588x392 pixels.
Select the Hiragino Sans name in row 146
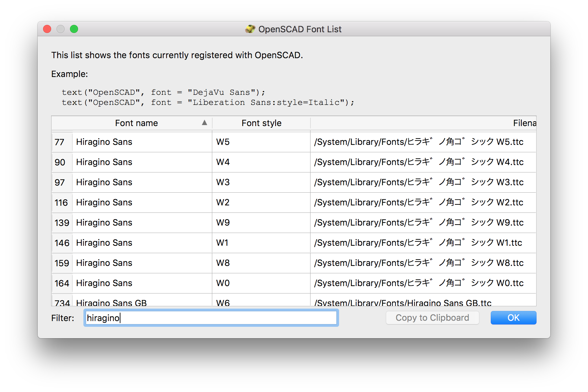[x=142, y=243]
